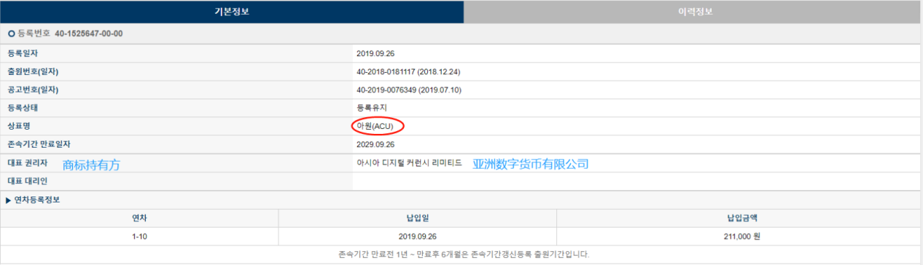Switch to the 기본정보 tab

click(232, 12)
